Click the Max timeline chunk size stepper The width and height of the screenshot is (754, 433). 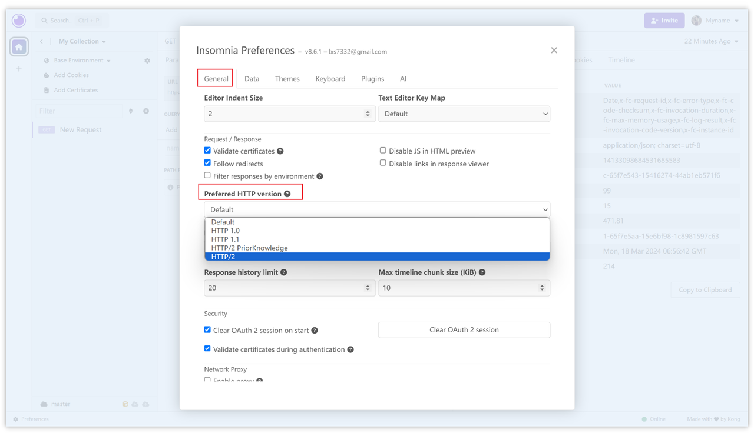coord(542,288)
